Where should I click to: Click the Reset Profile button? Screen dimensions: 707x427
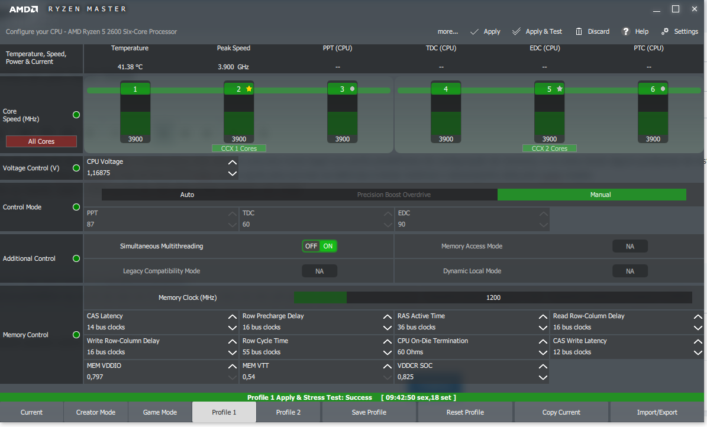pos(465,412)
